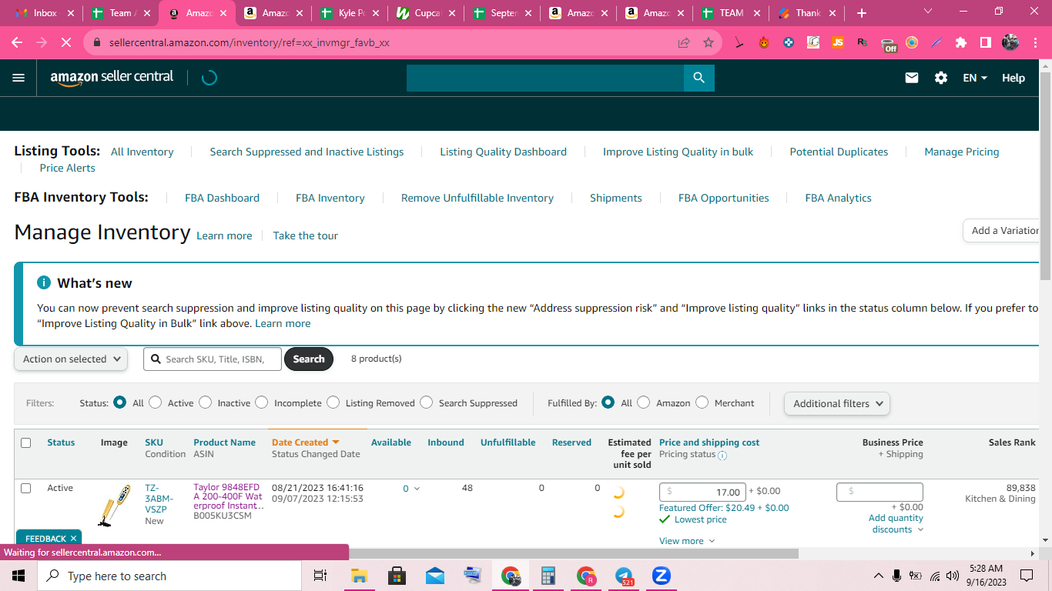Screen dimensions: 1052x591
Task: Open the EN language dropdown
Action: [x=975, y=78]
